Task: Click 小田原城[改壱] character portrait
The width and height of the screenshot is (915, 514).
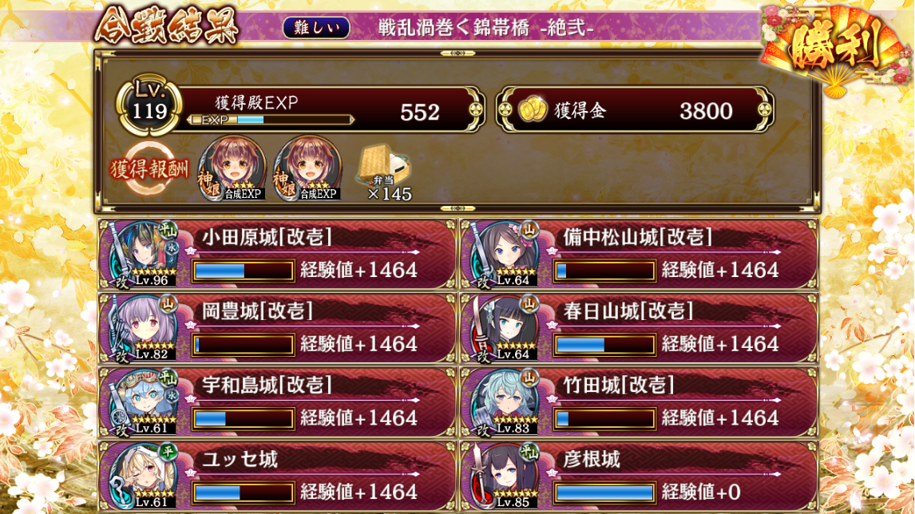Action: pos(144,255)
